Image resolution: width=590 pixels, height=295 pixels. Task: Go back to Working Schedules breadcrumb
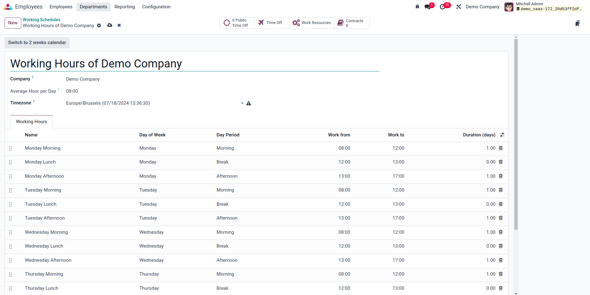tap(42, 20)
